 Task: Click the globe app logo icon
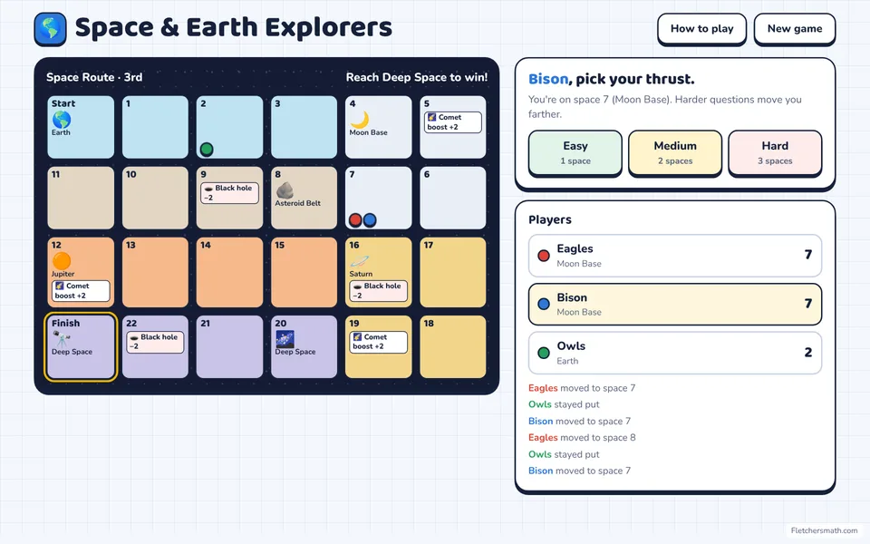coord(50,29)
